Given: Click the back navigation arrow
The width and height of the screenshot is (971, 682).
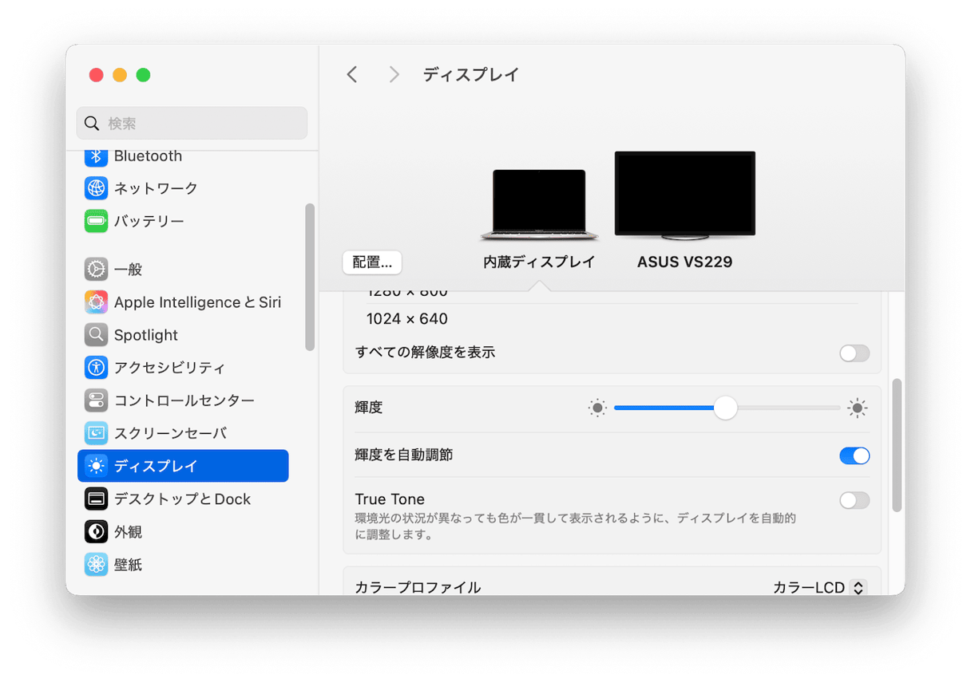Looking at the screenshot, I should click(351, 73).
